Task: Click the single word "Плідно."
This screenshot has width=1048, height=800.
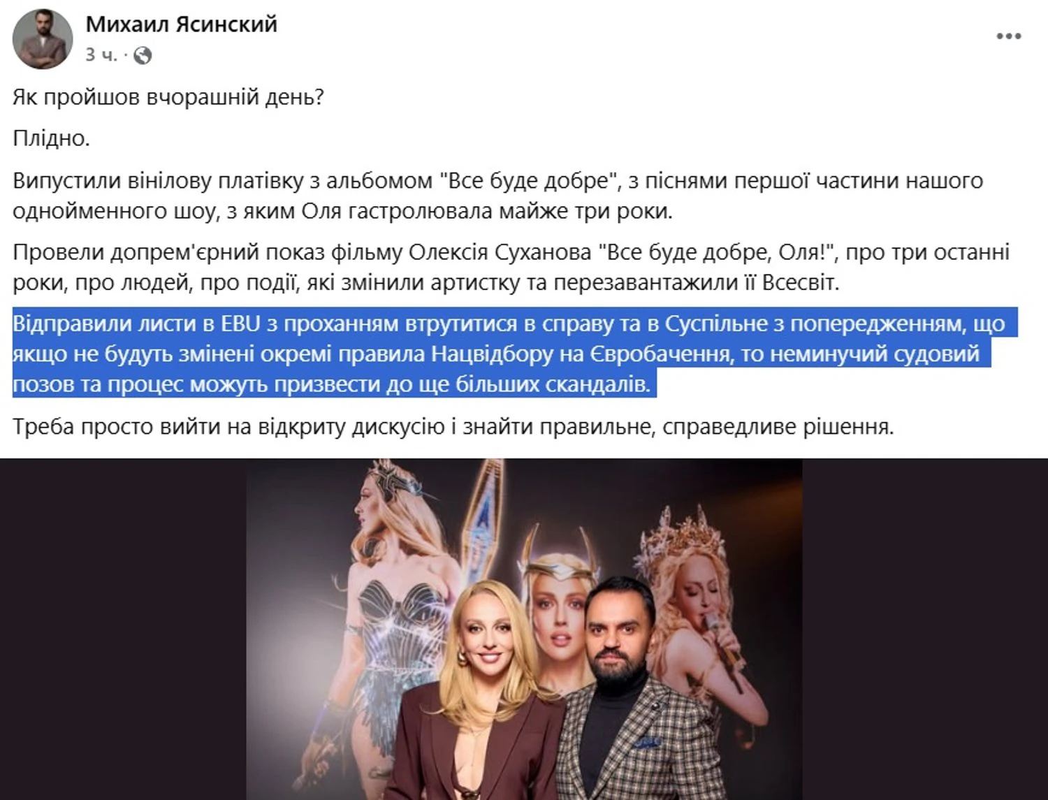Action: [x=52, y=138]
